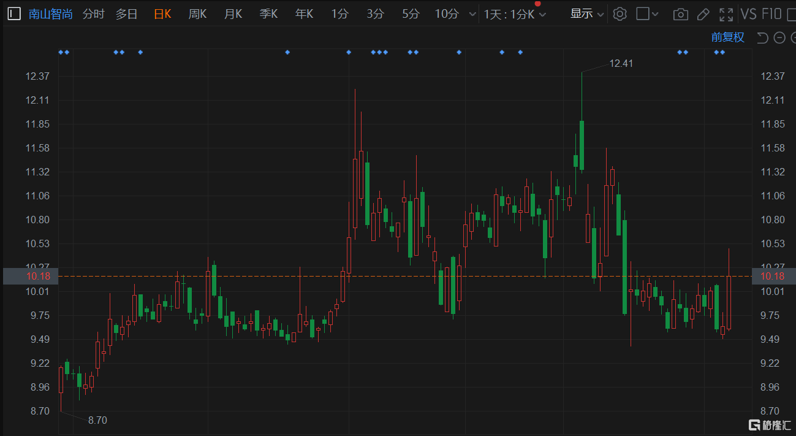The height and width of the screenshot is (436, 796).
Task: Open the 1天:1分K period dropdown
Action: pos(515,14)
